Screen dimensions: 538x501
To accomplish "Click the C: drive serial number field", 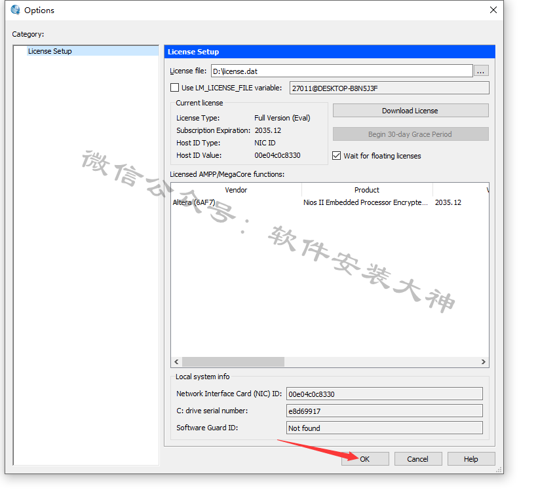I will [384, 411].
